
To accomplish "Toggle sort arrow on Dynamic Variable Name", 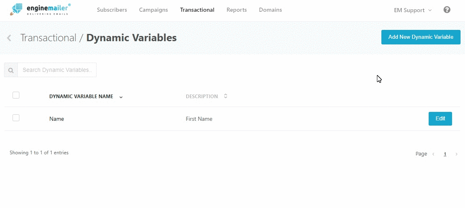I will coord(121,97).
